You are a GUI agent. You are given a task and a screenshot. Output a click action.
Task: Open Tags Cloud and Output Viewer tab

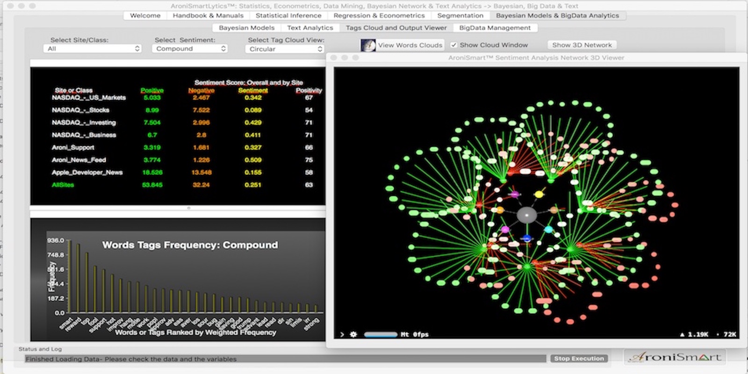[396, 28]
